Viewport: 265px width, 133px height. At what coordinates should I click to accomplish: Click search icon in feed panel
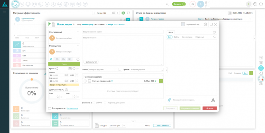[x=214, y=37]
